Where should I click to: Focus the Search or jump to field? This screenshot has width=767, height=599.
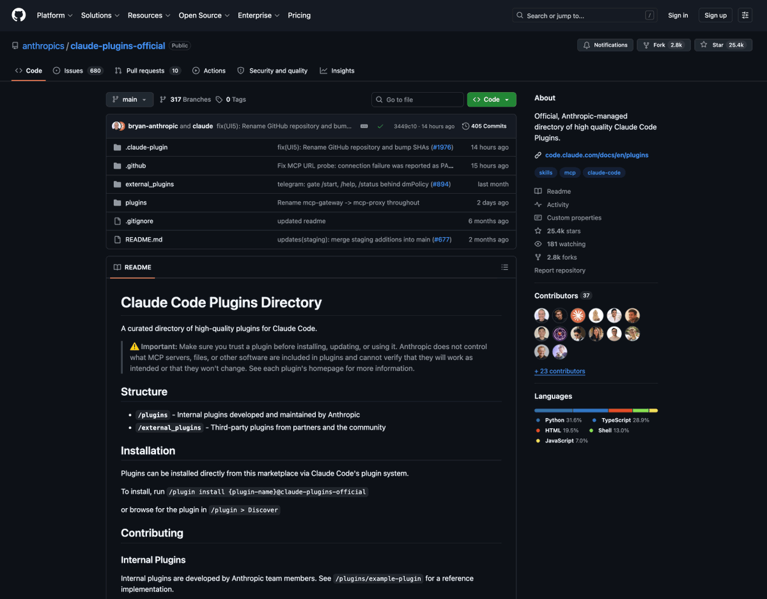(x=585, y=15)
